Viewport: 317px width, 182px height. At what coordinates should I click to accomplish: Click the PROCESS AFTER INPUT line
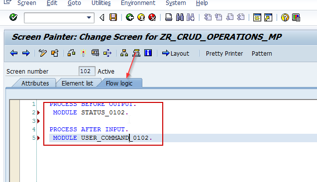tap(89, 129)
